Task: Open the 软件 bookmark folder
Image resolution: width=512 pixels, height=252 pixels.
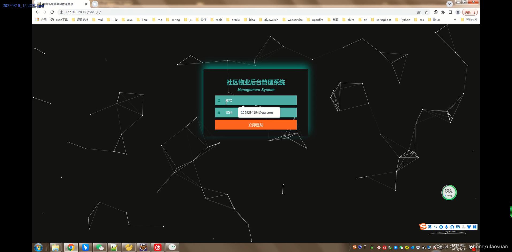Action: (201, 20)
